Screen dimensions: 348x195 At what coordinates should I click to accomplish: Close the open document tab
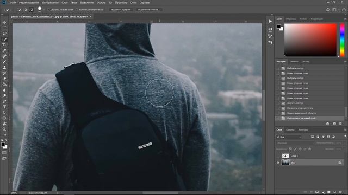(x=91, y=17)
